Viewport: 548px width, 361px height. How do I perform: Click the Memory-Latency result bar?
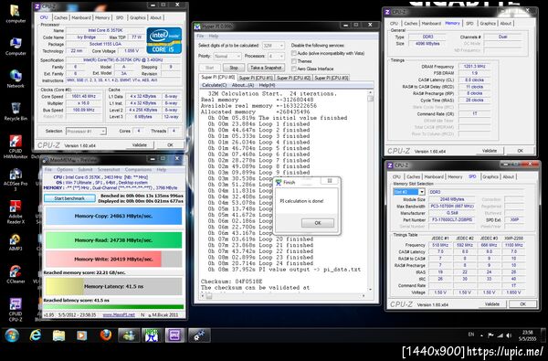point(113,286)
